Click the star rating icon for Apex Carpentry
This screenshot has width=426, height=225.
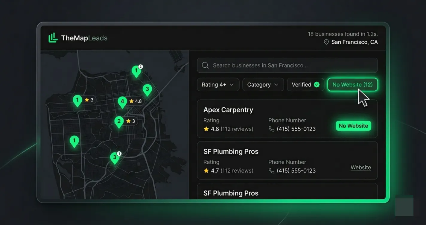pyautogui.click(x=206, y=129)
